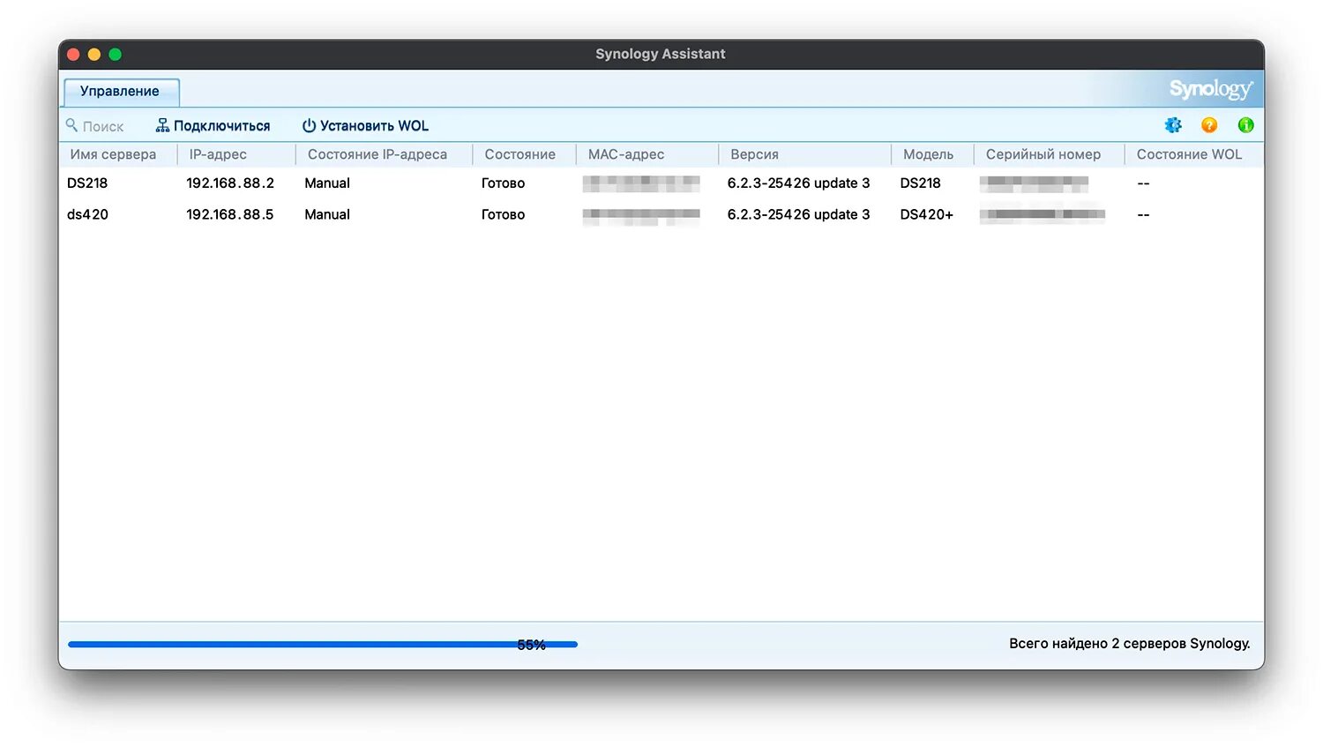Screen dimensions: 1323x747
Task: Sort by Состояние IP-адреса column header
Action: point(377,154)
